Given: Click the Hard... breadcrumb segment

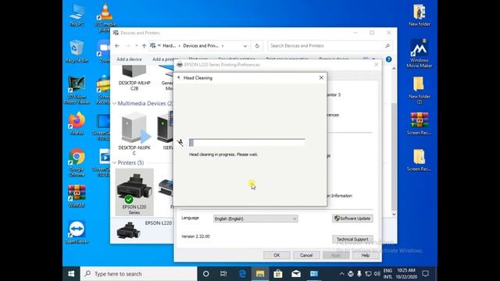Looking at the screenshot, I should coord(169,46).
